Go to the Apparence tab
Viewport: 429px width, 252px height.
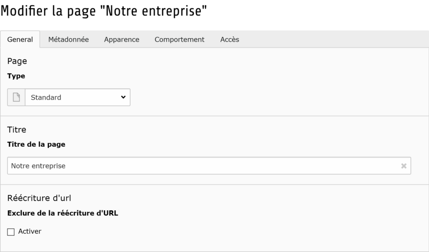click(122, 40)
